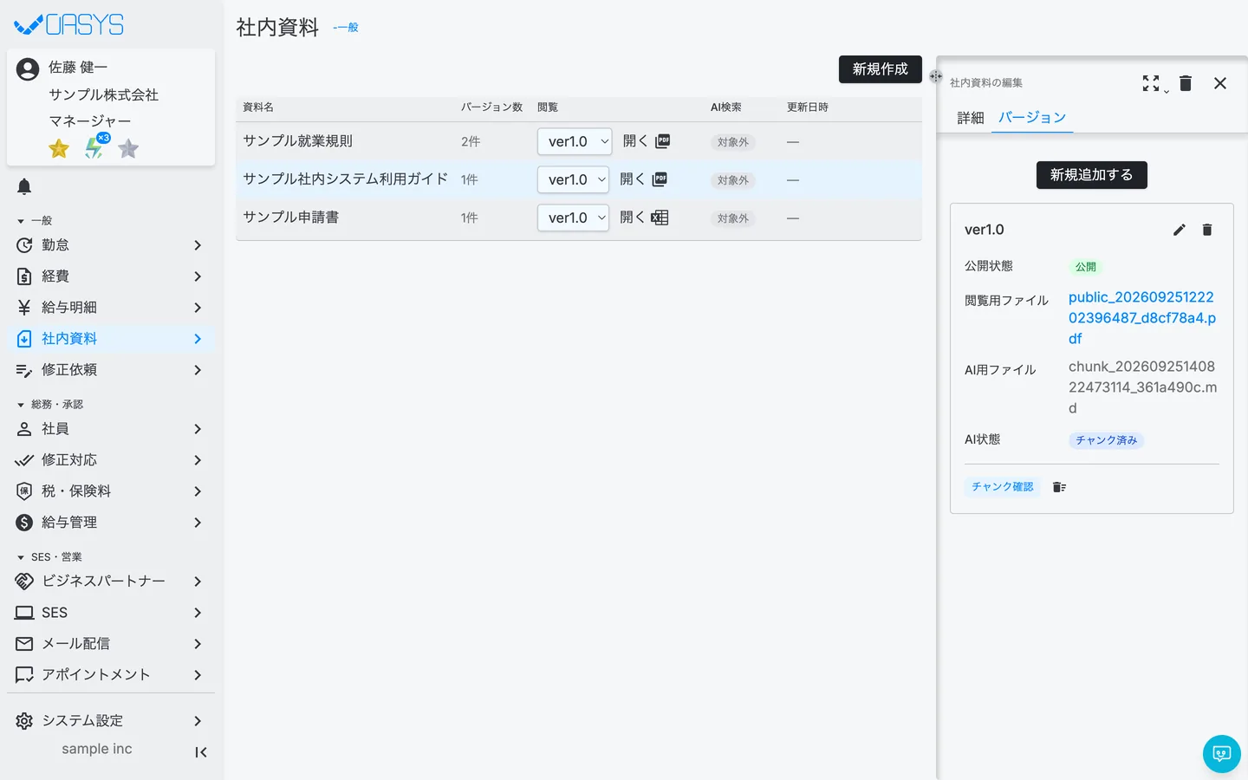
Task: Open システム設定 in the sidebar
Action: pyautogui.click(x=111, y=721)
